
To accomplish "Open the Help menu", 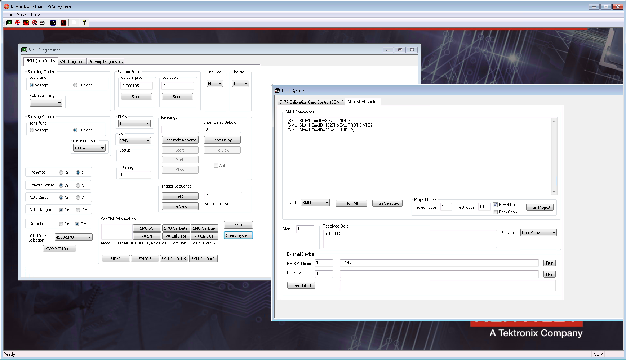I will (35, 14).
